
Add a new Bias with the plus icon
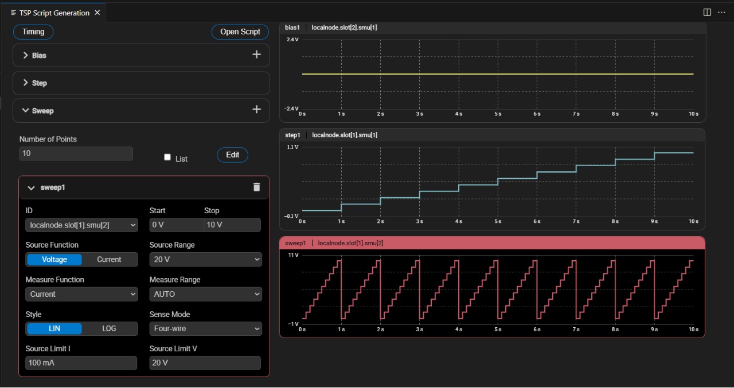coord(256,54)
